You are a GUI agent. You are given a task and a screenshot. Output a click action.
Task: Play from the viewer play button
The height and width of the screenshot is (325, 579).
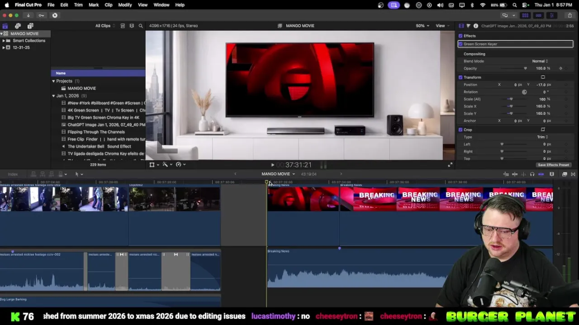[x=272, y=165]
